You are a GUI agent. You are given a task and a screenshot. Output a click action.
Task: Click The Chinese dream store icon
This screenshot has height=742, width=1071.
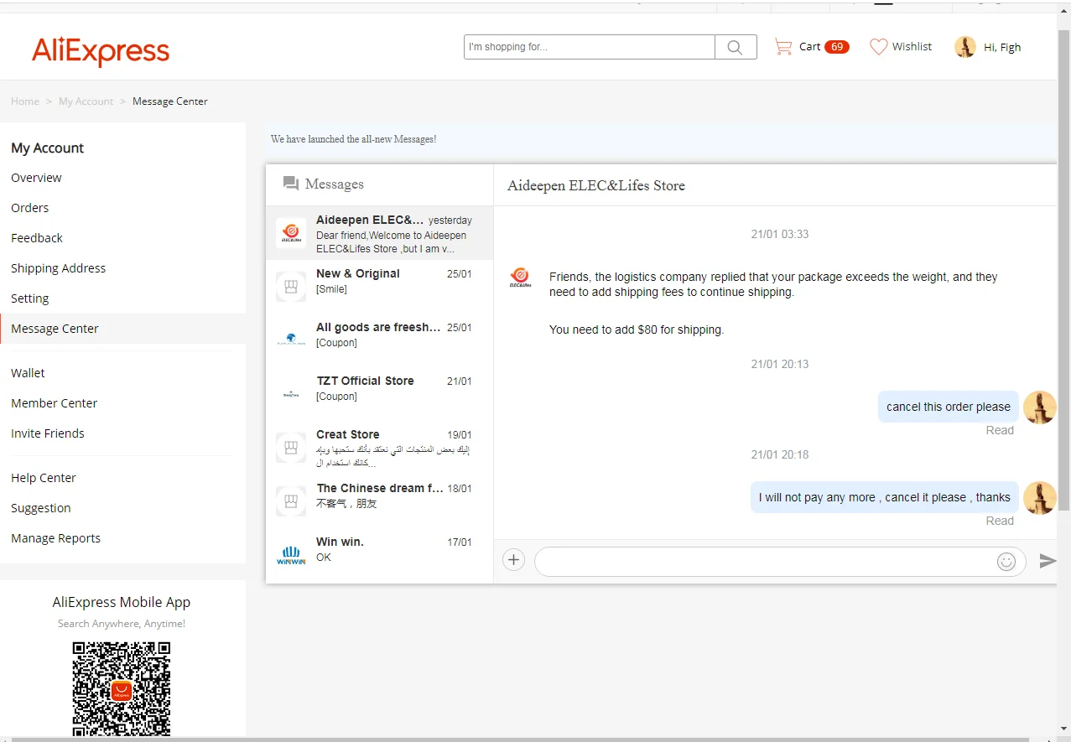291,501
